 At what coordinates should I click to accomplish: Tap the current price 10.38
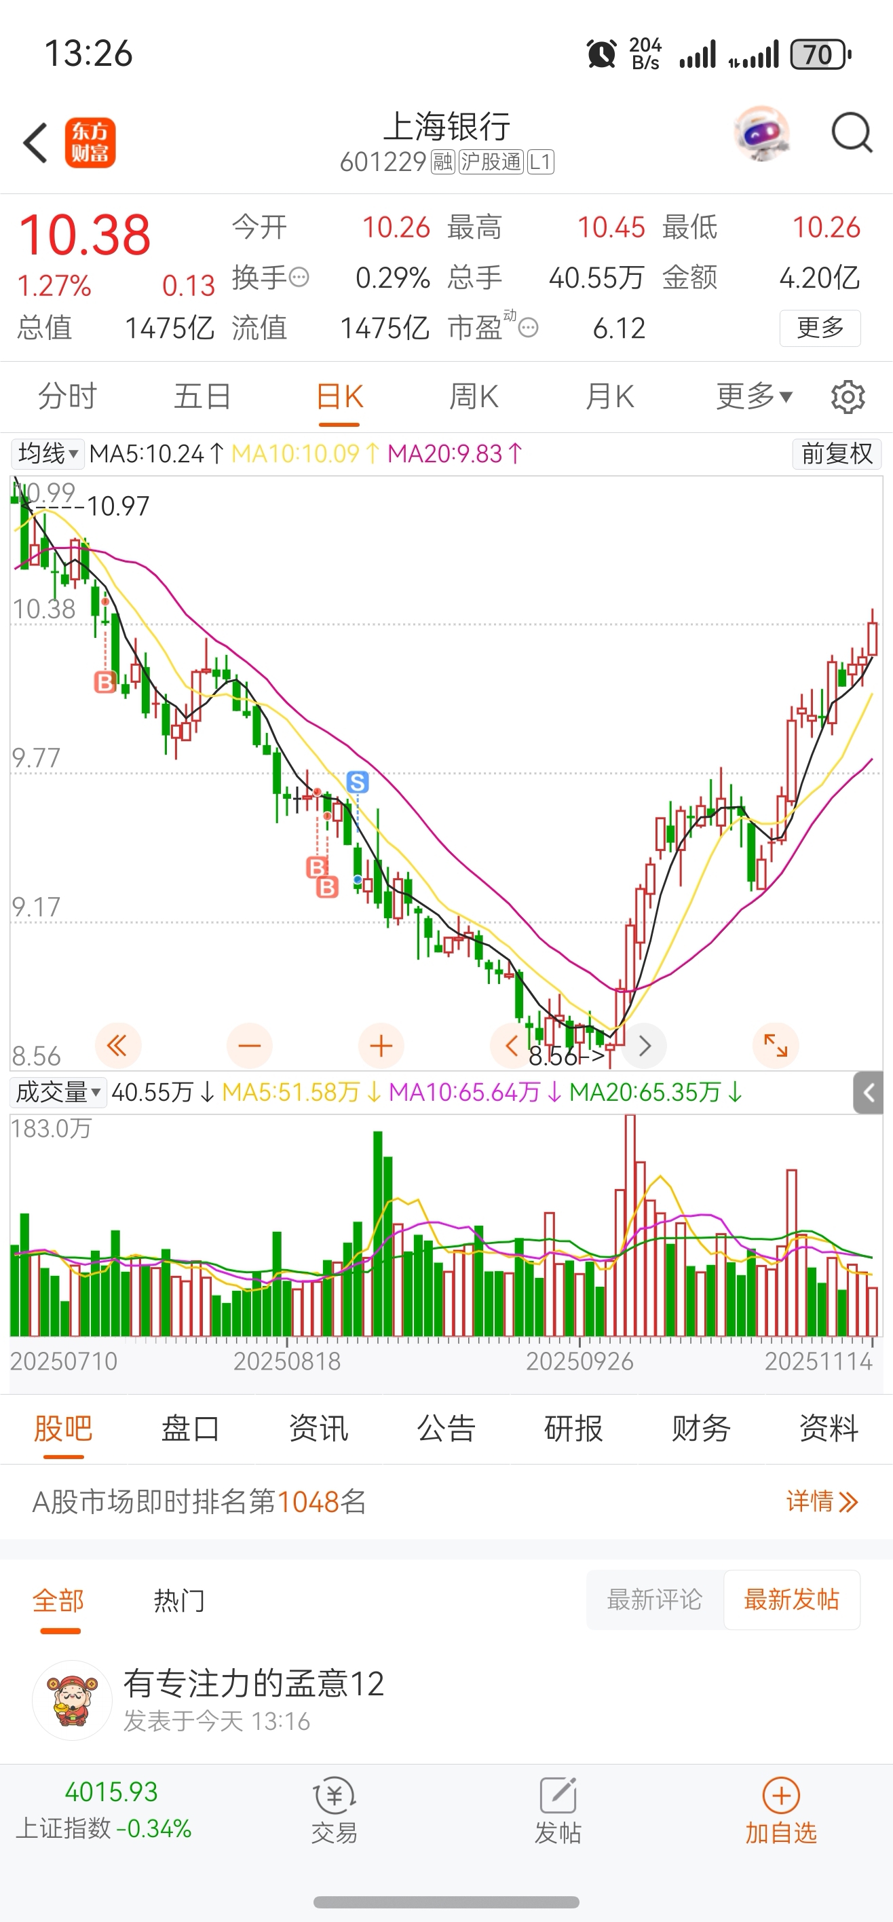coord(85,235)
